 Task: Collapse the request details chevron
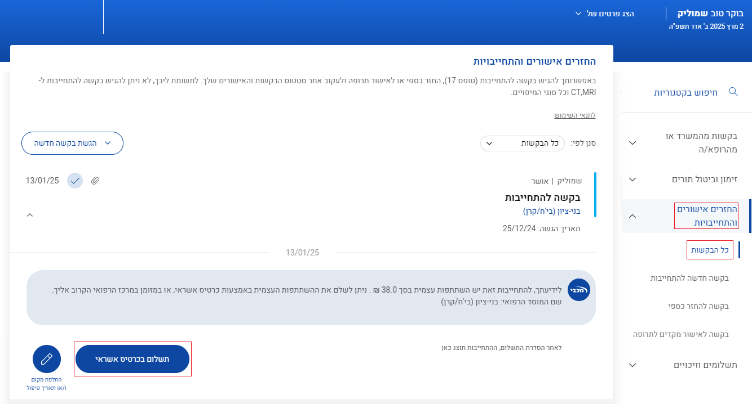30,214
